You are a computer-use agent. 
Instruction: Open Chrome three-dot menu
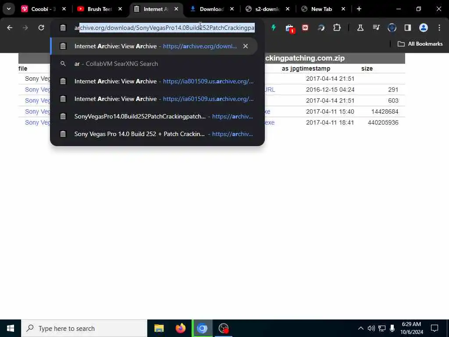click(x=439, y=28)
